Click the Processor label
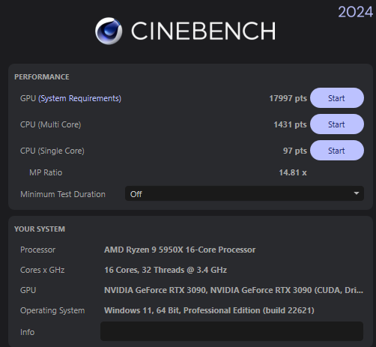 coord(37,250)
